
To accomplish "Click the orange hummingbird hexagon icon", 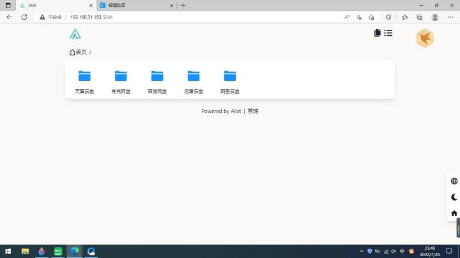I will coord(425,38).
